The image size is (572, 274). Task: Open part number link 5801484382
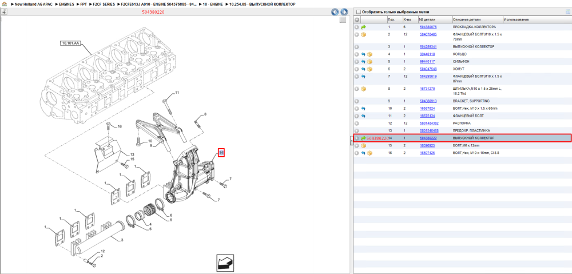point(429,124)
